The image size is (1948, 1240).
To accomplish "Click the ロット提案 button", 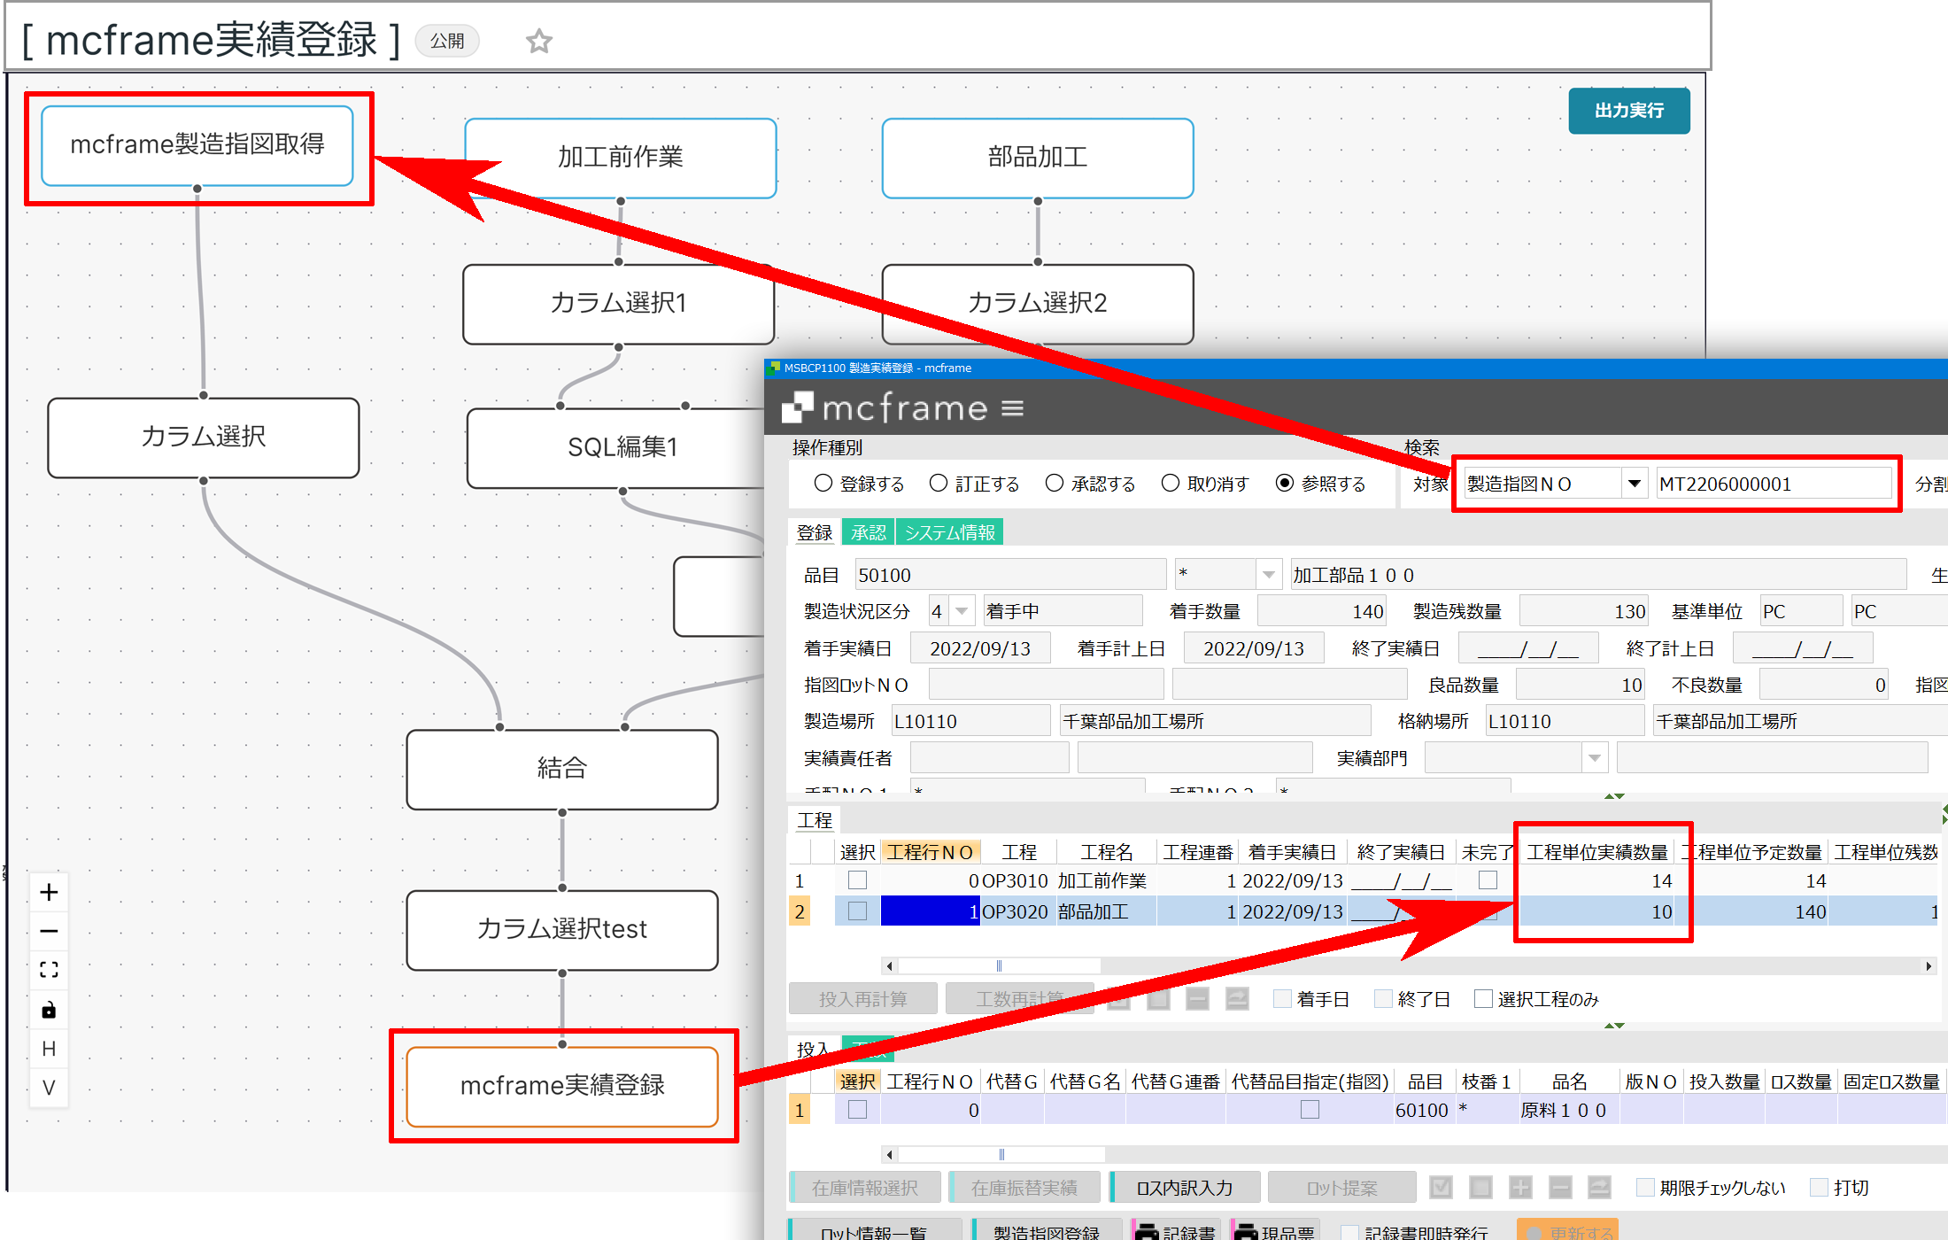I will pyautogui.click(x=1342, y=1188).
